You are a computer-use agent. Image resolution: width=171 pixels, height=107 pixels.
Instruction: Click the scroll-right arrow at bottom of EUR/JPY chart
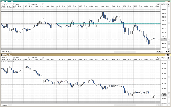(157, 105)
